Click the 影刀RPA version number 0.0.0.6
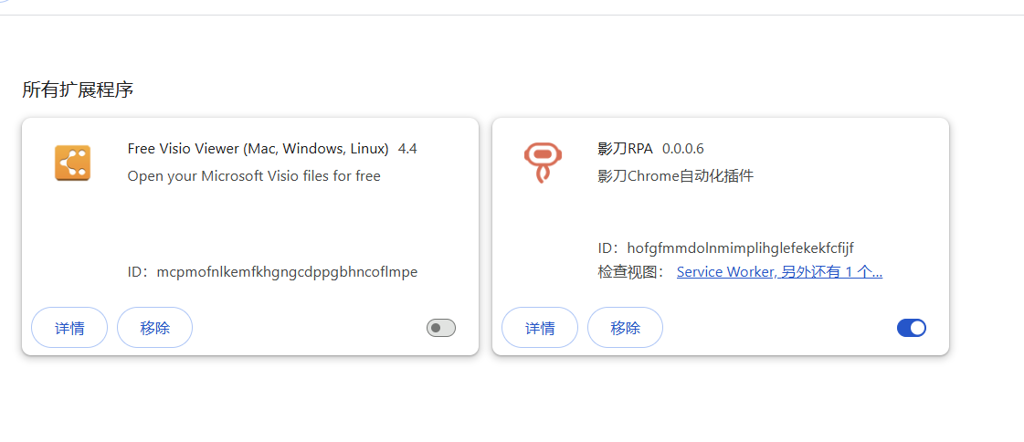Viewport: 1024px width, 442px height. (683, 149)
